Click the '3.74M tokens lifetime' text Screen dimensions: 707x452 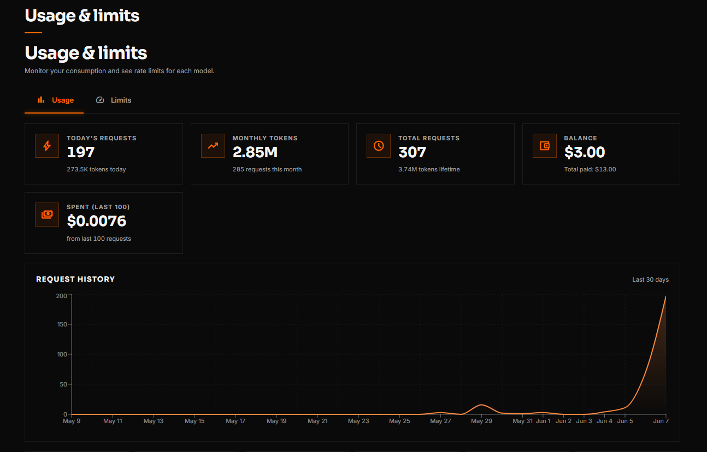click(429, 169)
